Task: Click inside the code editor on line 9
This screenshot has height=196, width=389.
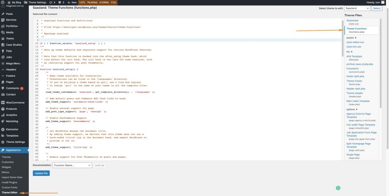Action: (x=190, y=40)
